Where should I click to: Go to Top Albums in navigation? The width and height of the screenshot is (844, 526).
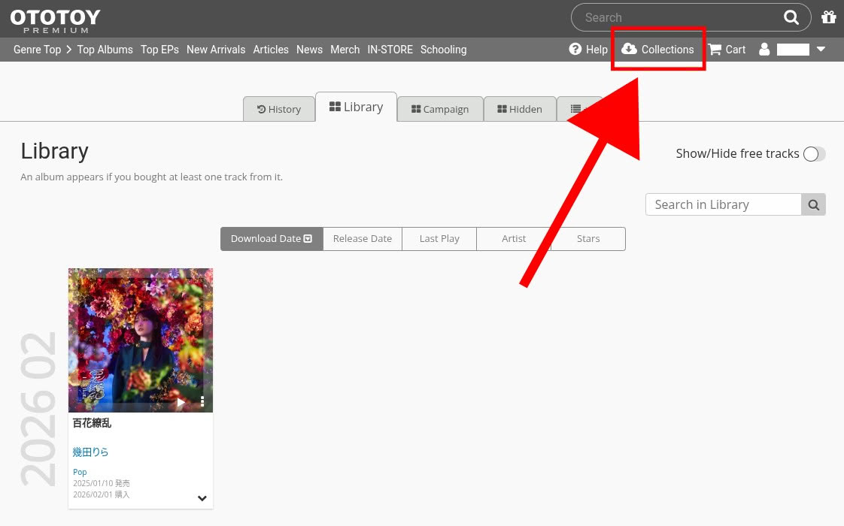(105, 50)
